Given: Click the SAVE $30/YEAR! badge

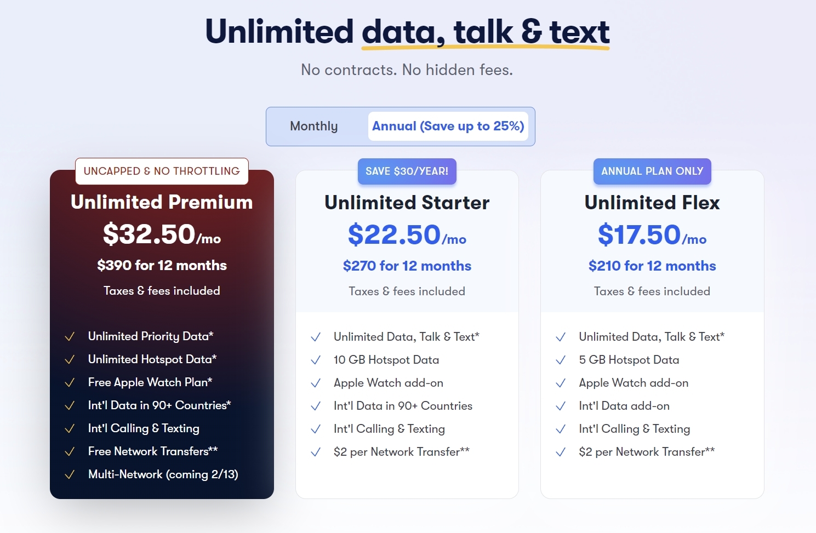Looking at the screenshot, I should (407, 171).
